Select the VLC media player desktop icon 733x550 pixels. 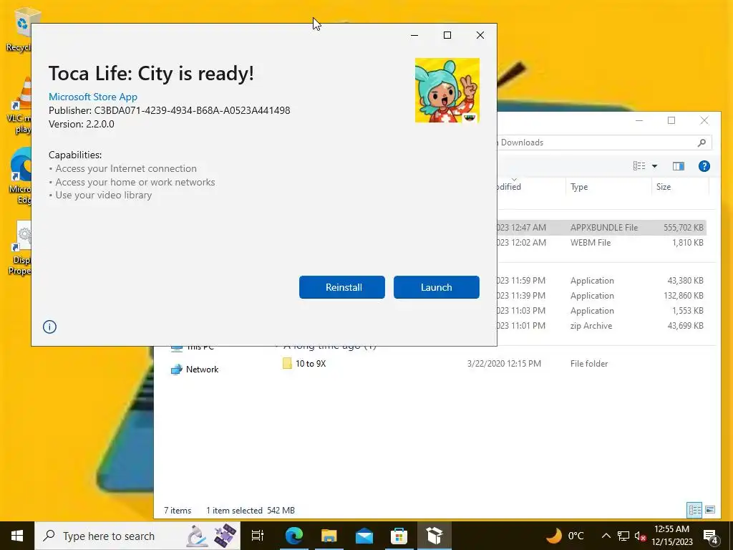(19, 106)
